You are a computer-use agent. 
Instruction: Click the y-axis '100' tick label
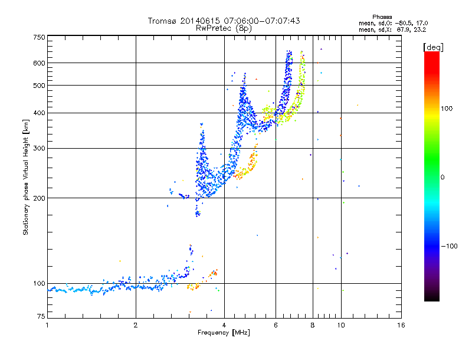tap(39, 284)
